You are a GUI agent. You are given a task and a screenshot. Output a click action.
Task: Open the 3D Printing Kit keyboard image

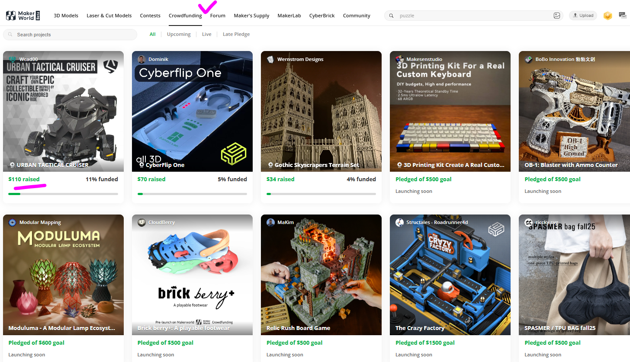[450, 111]
